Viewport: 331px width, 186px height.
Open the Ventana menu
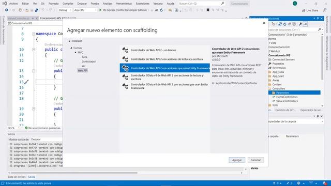click(158, 4)
